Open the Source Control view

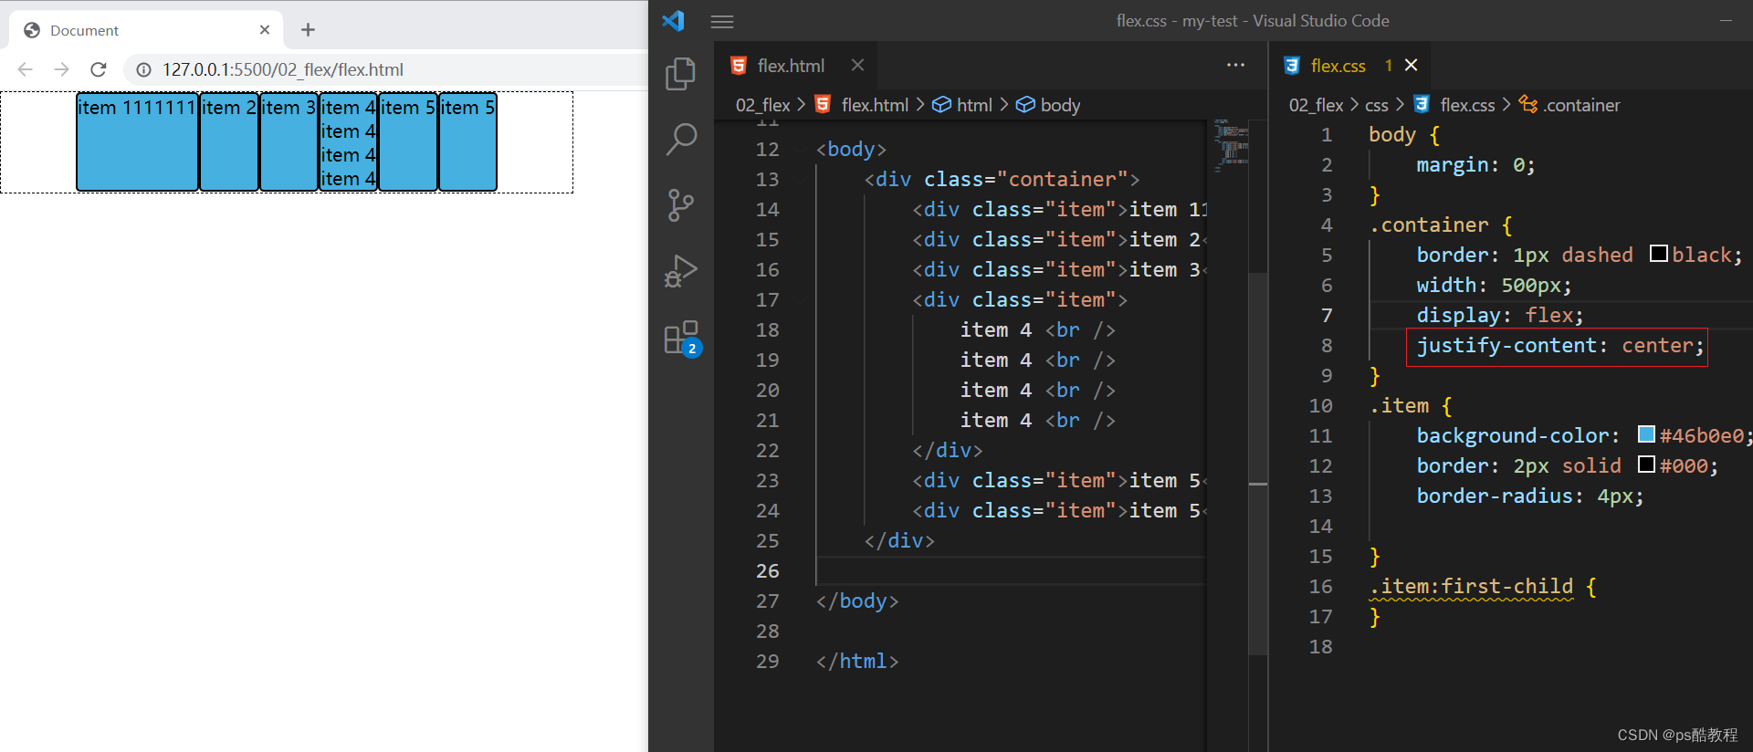tap(680, 205)
